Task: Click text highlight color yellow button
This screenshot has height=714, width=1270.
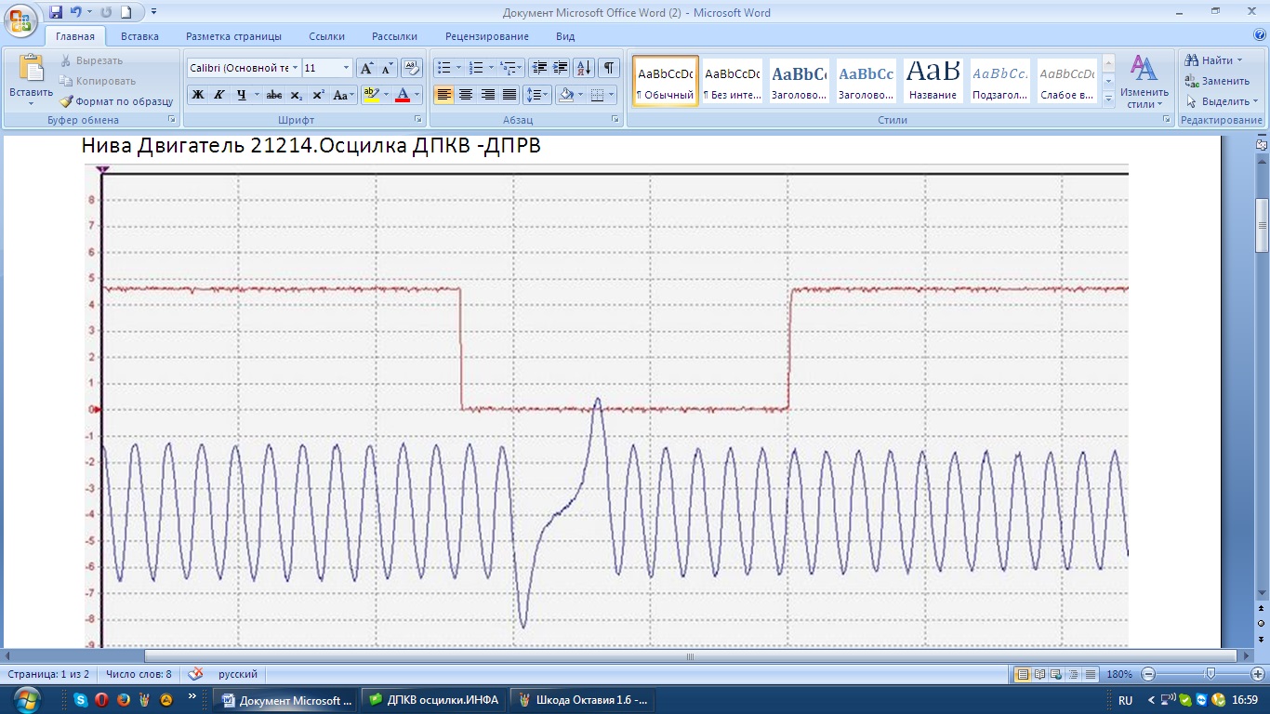Action: 371,95
